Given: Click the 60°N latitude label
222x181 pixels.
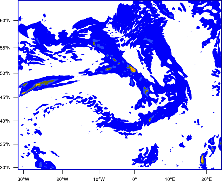Looking at the screenshot, I should click(5, 21).
